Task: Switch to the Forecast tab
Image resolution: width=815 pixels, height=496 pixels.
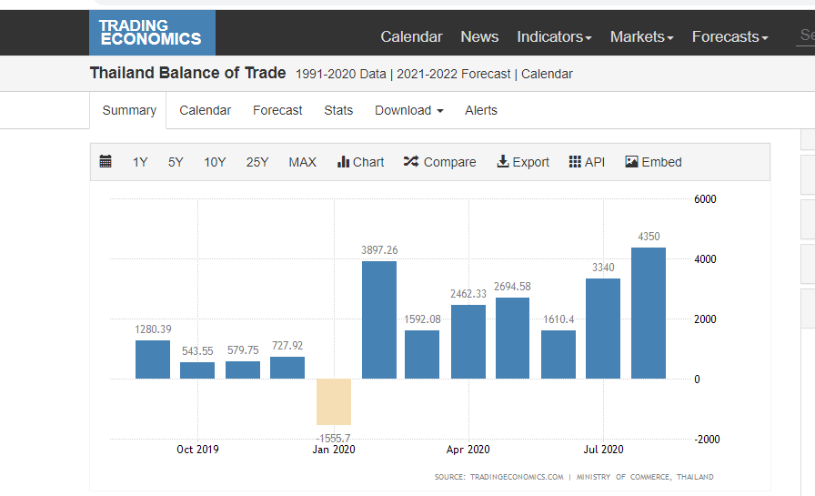Action: pyautogui.click(x=277, y=110)
